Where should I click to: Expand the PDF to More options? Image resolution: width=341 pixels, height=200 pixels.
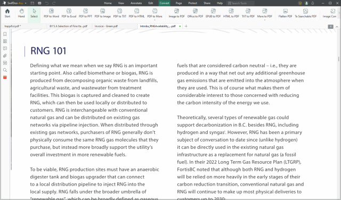pyautogui.click(x=155, y=14)
